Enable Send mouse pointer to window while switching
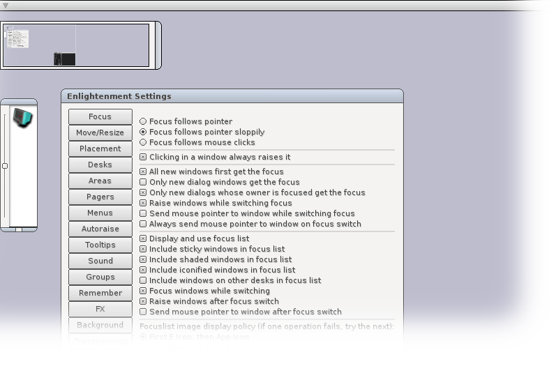Viewport: 558px width, 366px height. [143, 213]
